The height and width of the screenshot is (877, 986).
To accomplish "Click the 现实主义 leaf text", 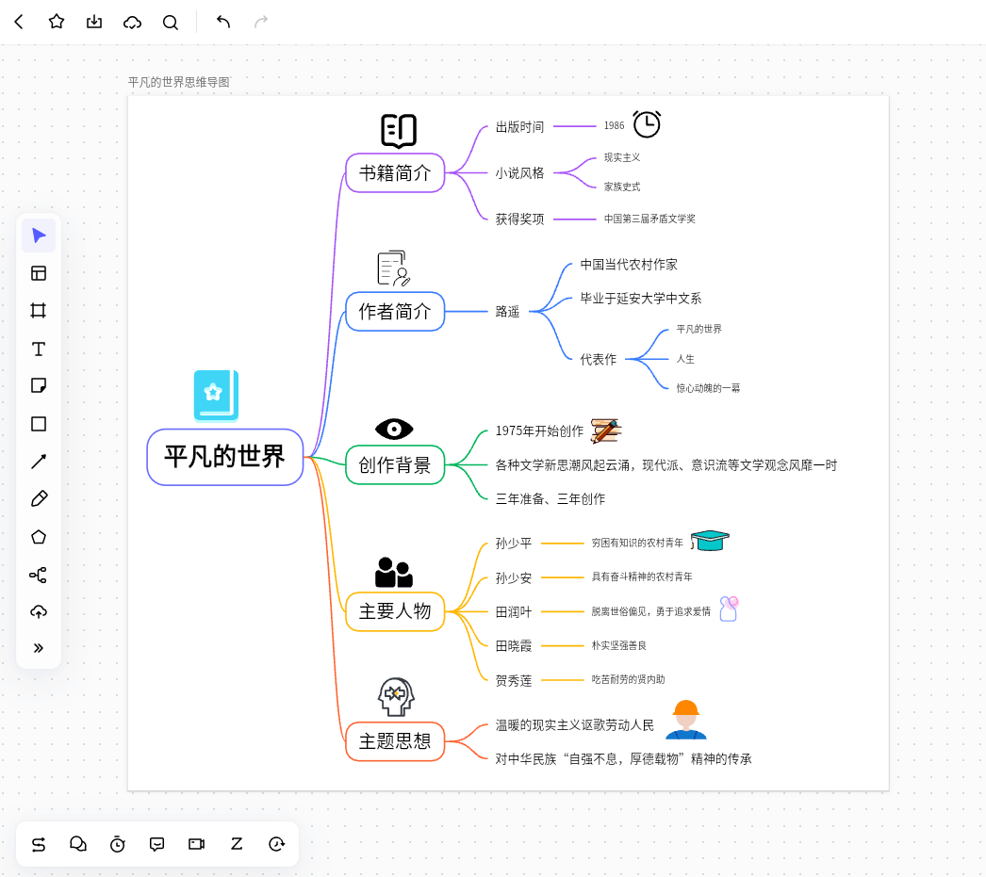I will tap(622, 157).
